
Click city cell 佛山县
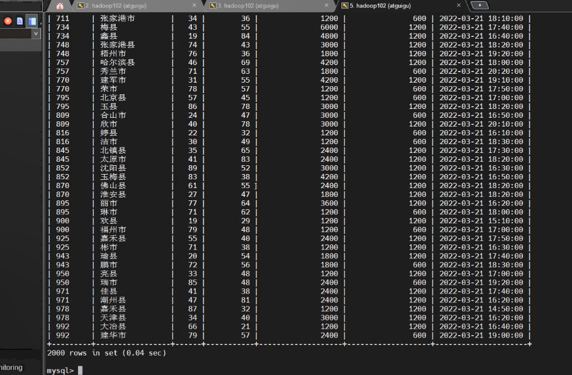(x=113, y=186)
